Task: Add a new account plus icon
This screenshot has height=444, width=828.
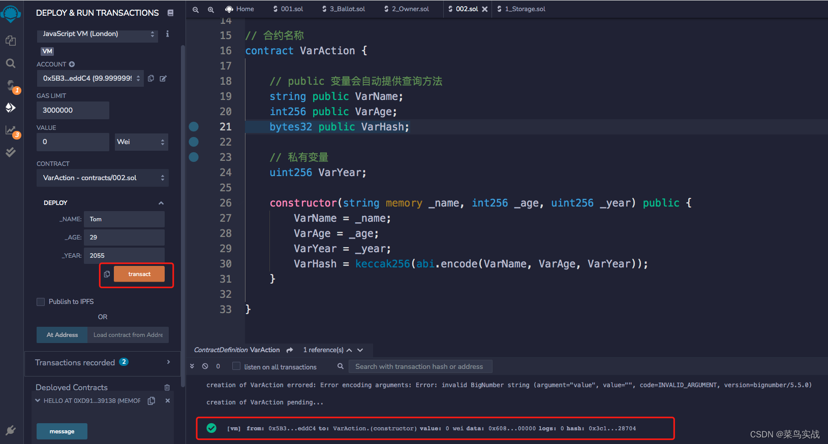Action: point(72,64)
